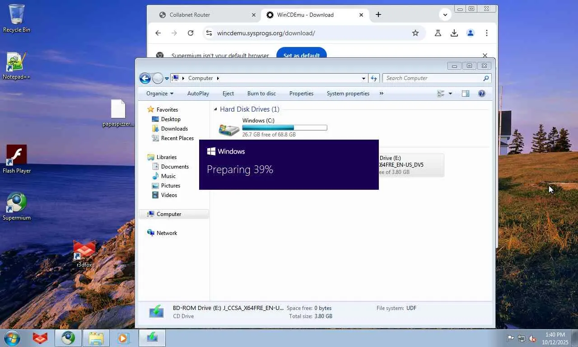Select the Windows (C:) drive icon

229,130
